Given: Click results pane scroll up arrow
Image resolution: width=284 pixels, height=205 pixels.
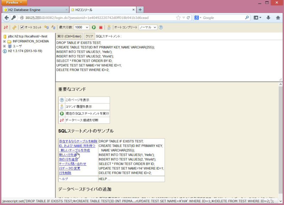Looking at the screenshot, I should coord(280,84).
